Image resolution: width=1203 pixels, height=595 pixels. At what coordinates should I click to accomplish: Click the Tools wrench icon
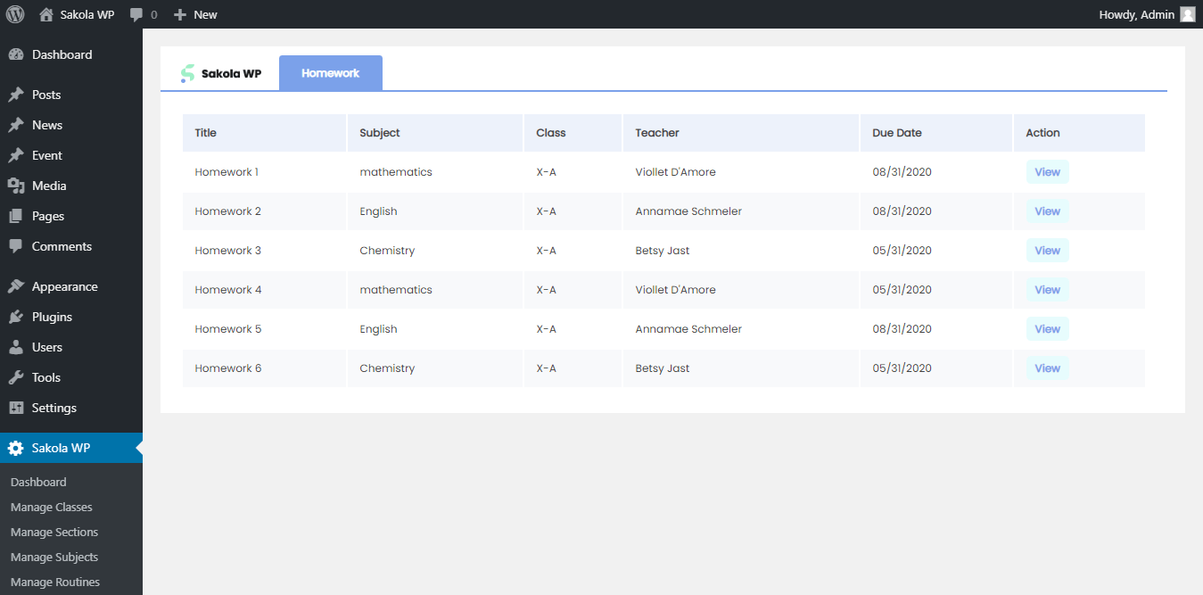coord(16,377)
